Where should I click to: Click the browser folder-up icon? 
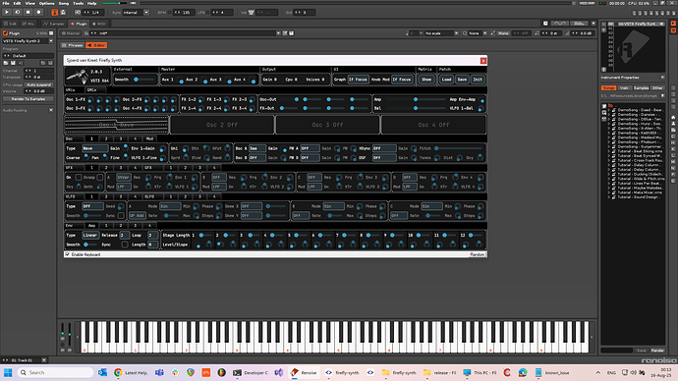coord(610,105)
